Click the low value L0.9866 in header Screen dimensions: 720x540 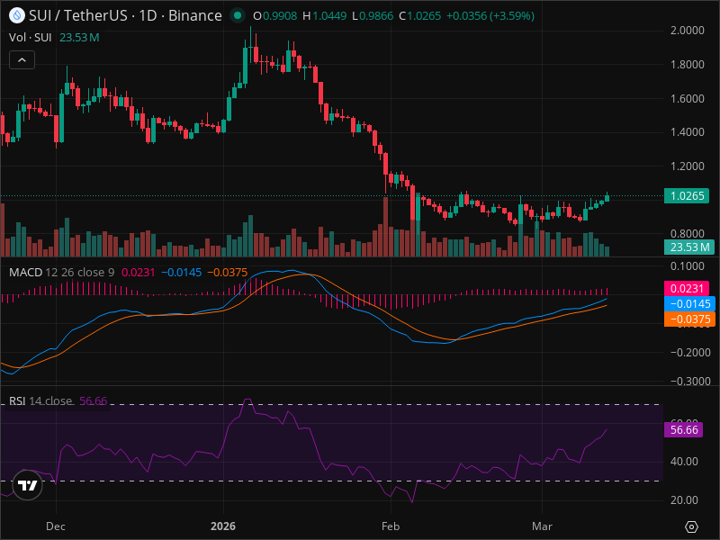pos(373,16)
